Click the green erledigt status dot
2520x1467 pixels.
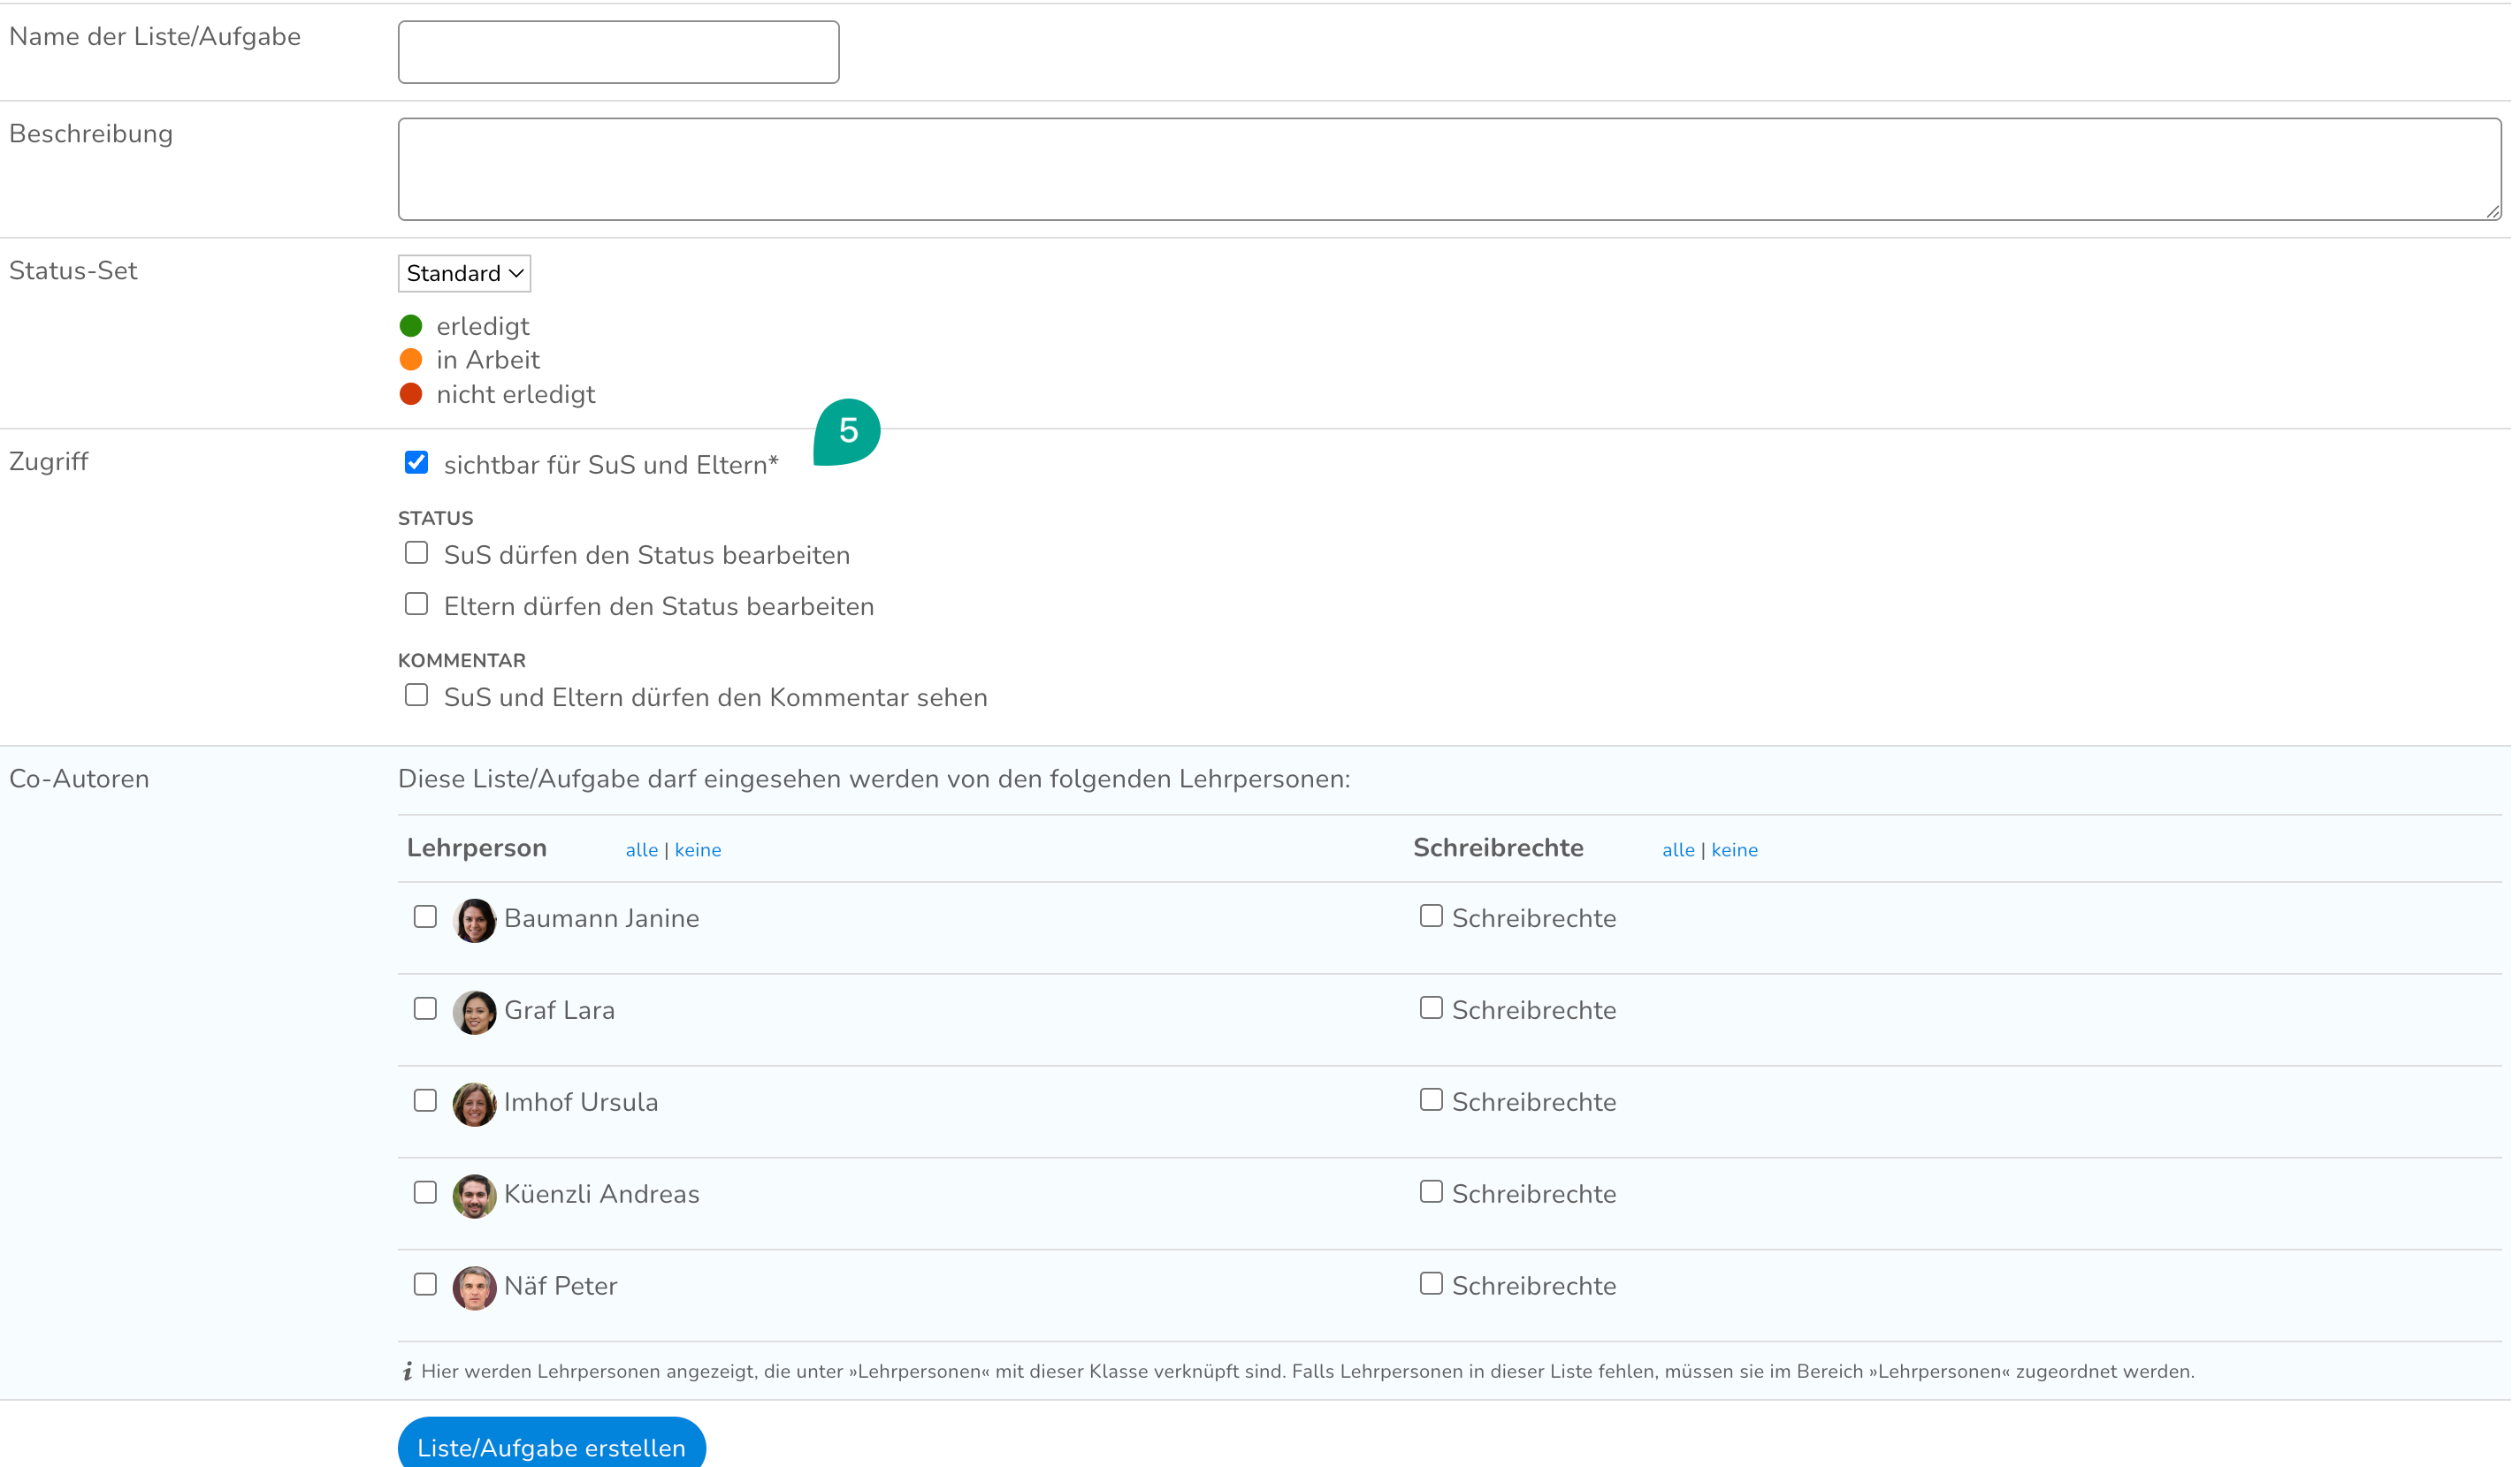(411, 326)
